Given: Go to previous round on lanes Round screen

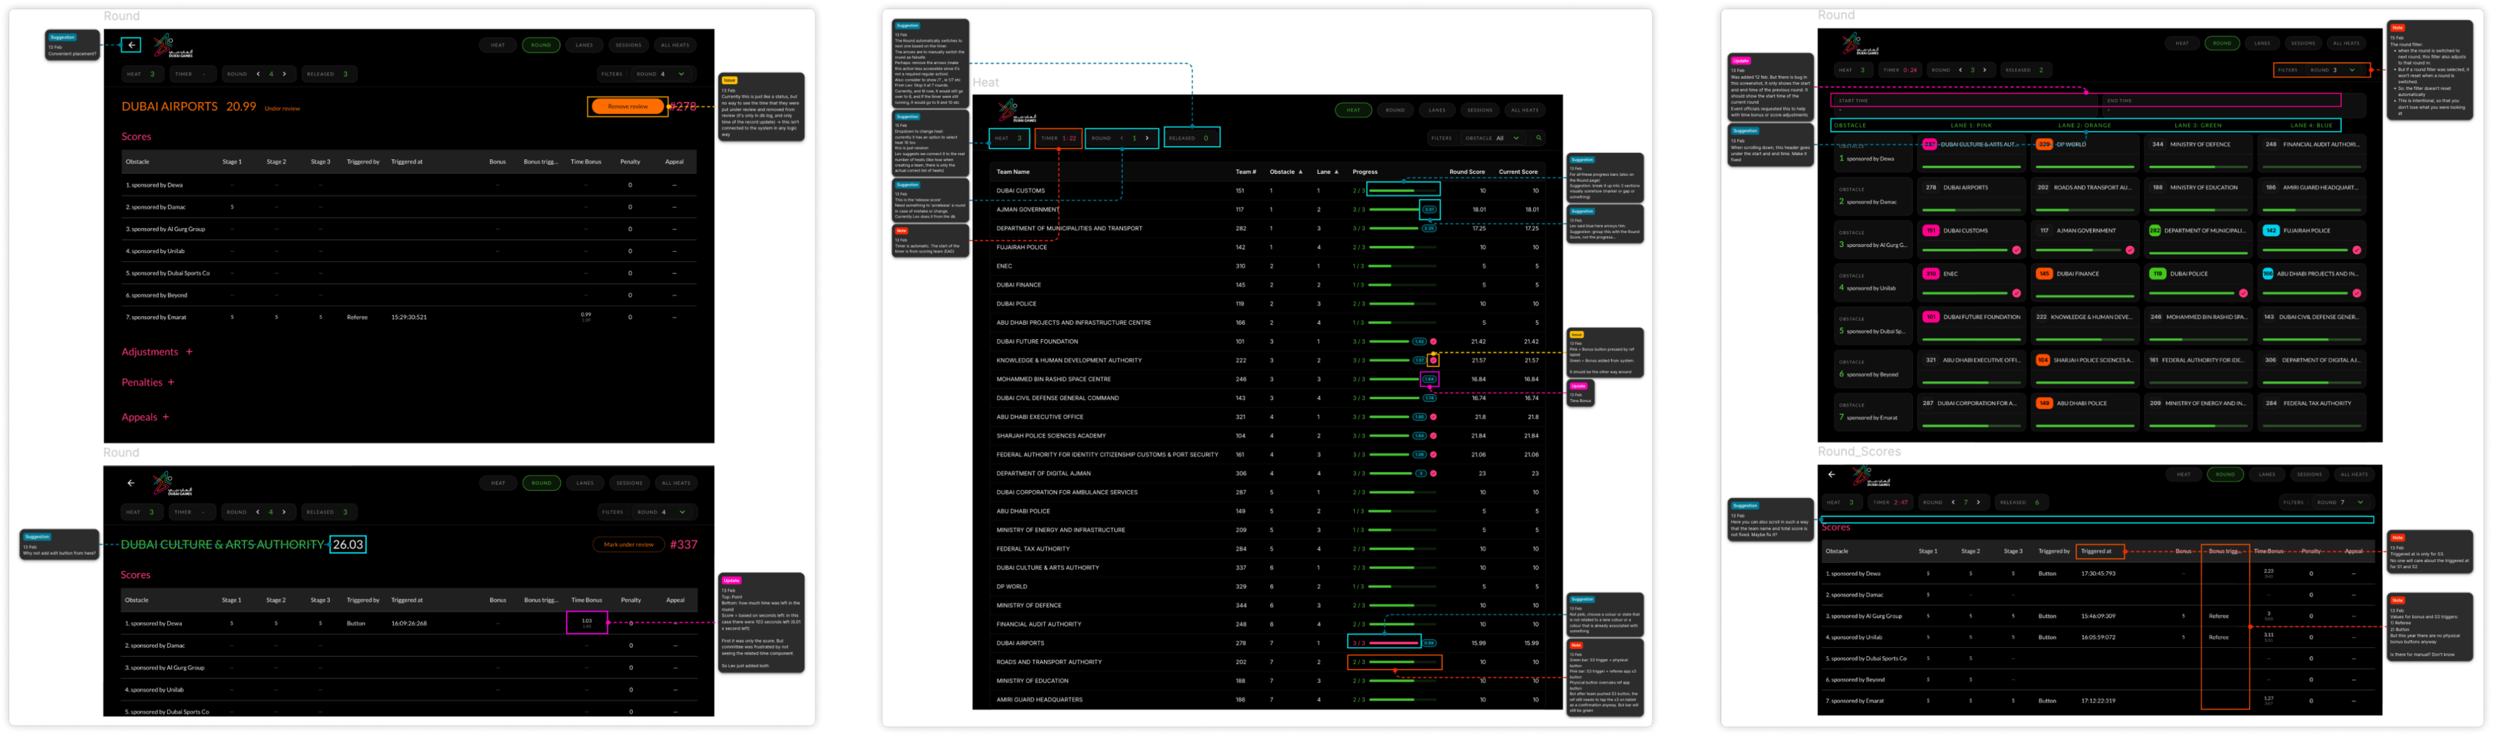Looking at the screenshot, I should 1960,69.
